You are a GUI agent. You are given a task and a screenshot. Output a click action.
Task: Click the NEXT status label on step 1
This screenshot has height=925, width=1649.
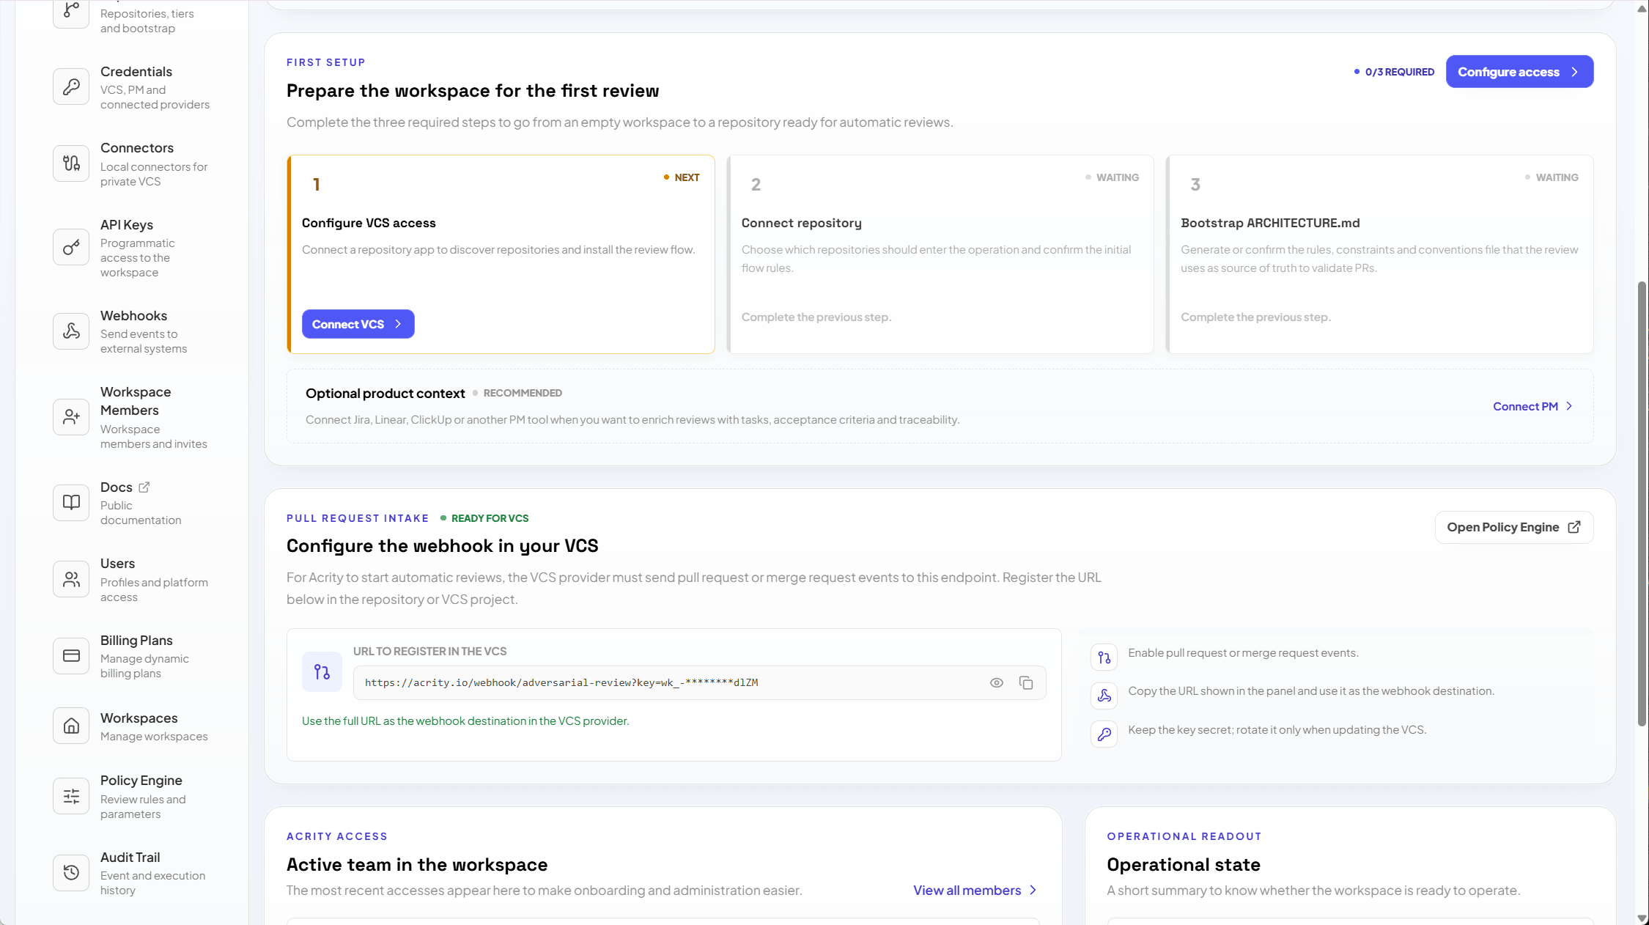click(x=682, y=177)
